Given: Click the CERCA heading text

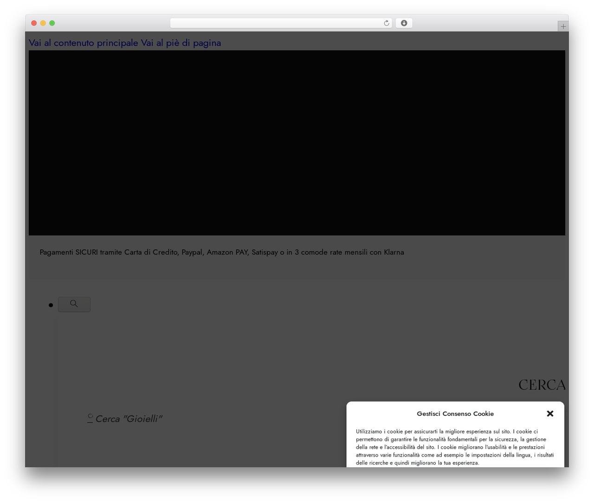Looking at the screenshot, I should tap(542, 385).
